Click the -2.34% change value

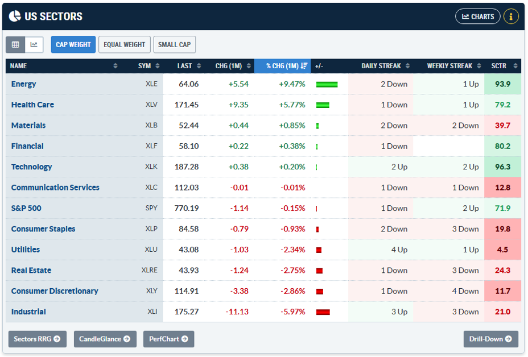click(x=292, y=250)
